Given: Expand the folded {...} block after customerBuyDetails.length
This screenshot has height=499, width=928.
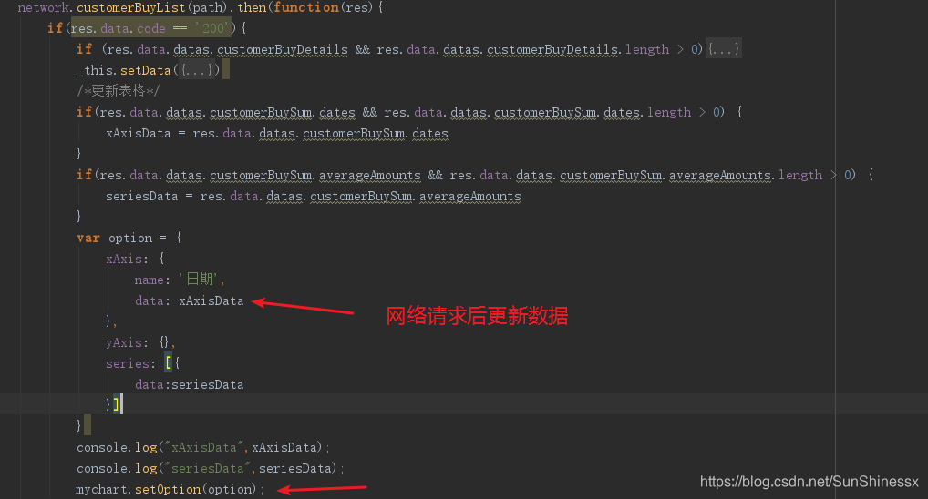Looking at the screenshot, I should pos(723,49).
